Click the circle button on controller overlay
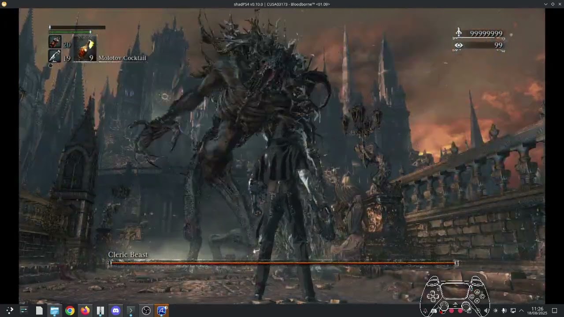Screen dimensions: 564x317 482,296
